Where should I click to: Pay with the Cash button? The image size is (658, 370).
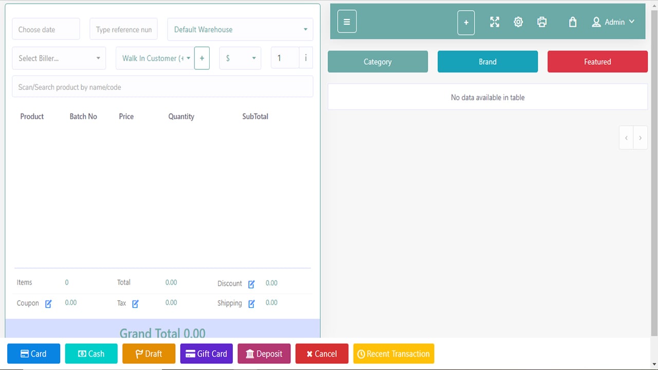(x=91, y=354)
